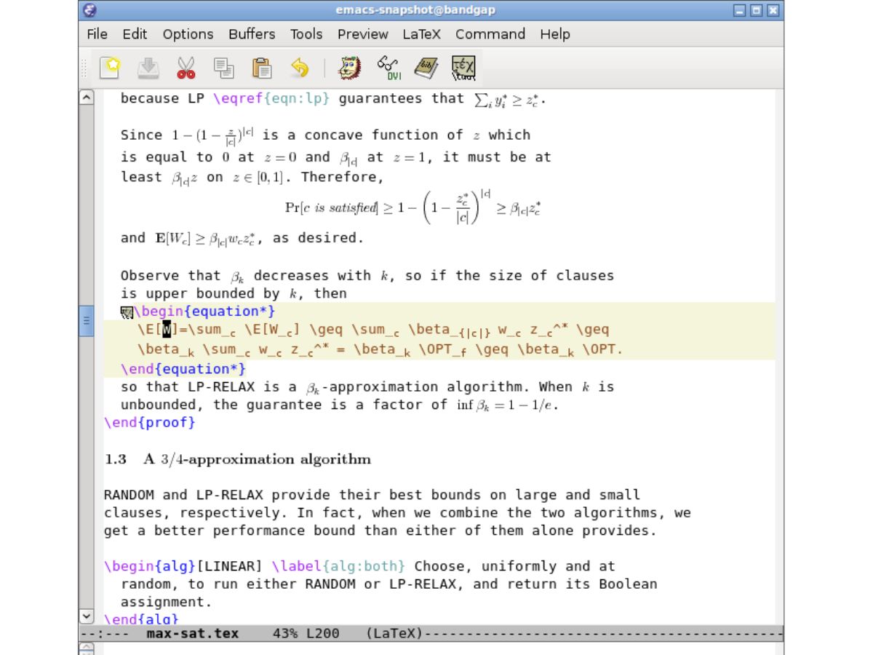Click the vertical scrollbar thumb

click(87, 321)
